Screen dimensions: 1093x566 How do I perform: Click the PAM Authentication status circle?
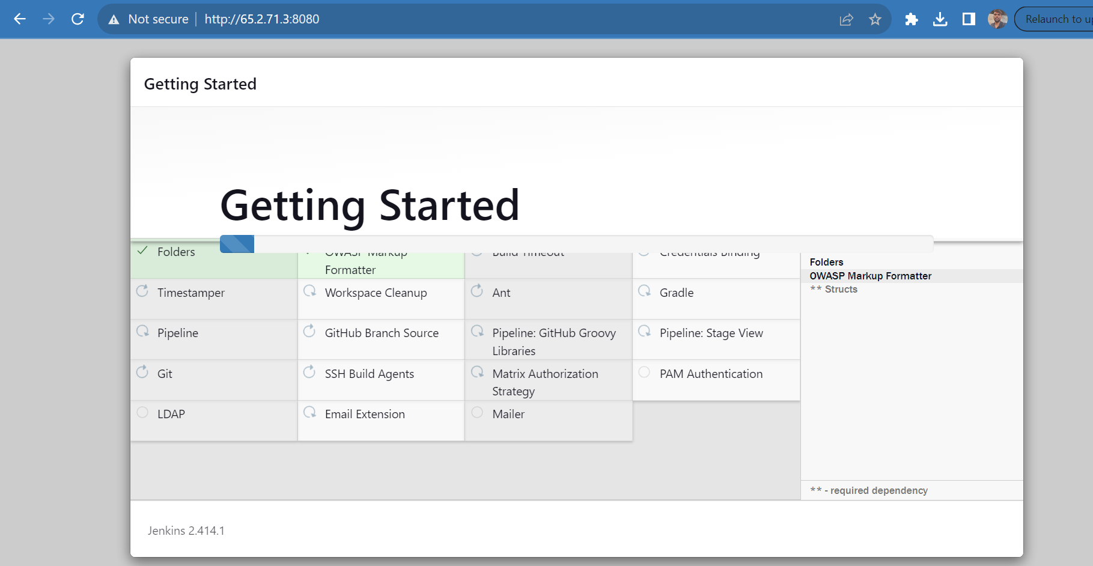pyautogui.click(x=644, y=372)
